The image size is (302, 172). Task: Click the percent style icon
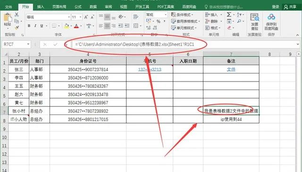point(159,21)
